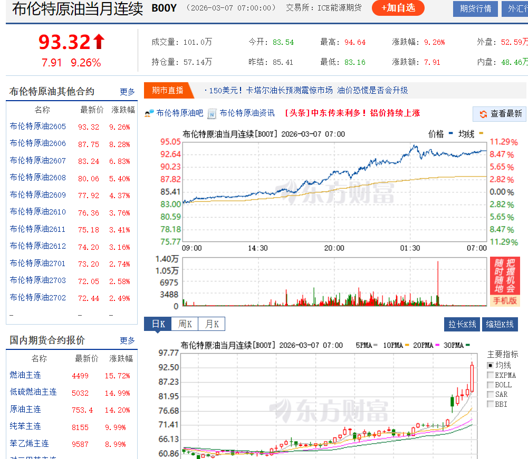This screenshot has height=459, width=528.
Task: Click 缩短K线 to shorten candles
Action: [500, 325]
